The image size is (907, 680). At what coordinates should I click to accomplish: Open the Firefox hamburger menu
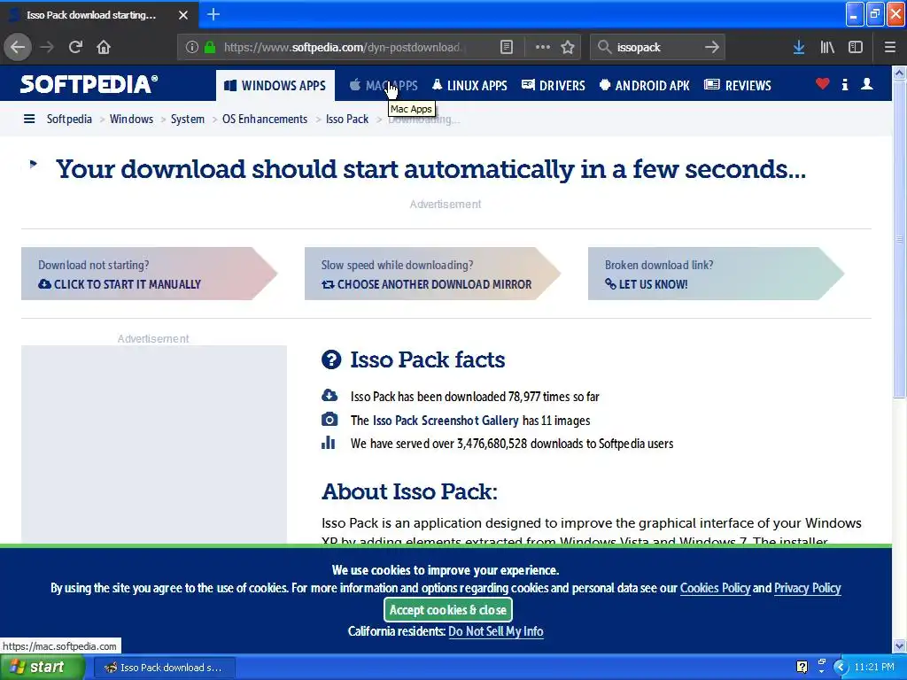coord(890,48)
